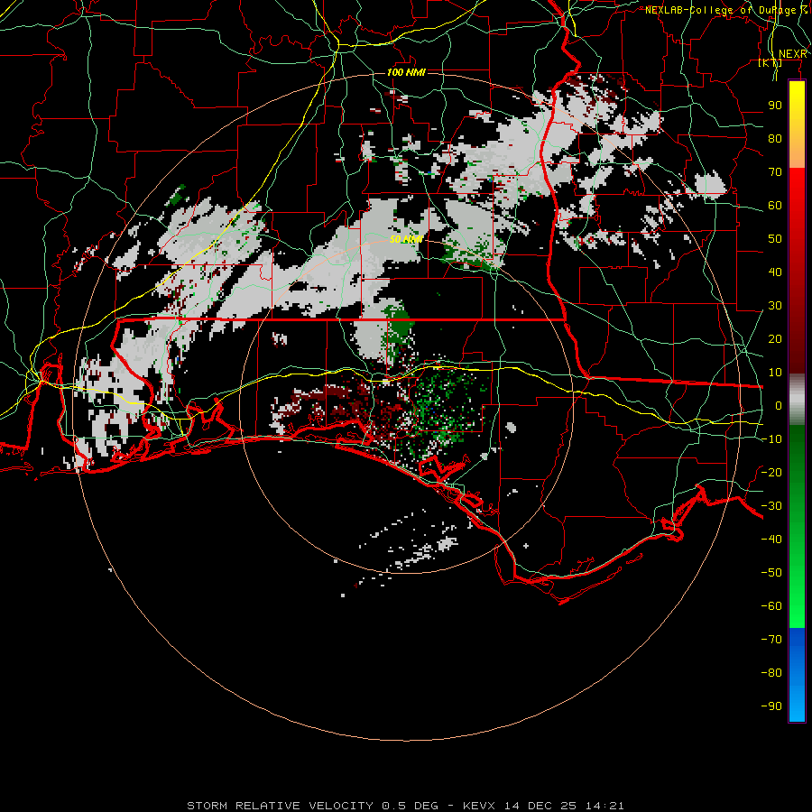Image resolution: width=812 pixels, height=812 pixels.
Task: Select the 30 value on velocity scale
Action: tap(775, 306)
